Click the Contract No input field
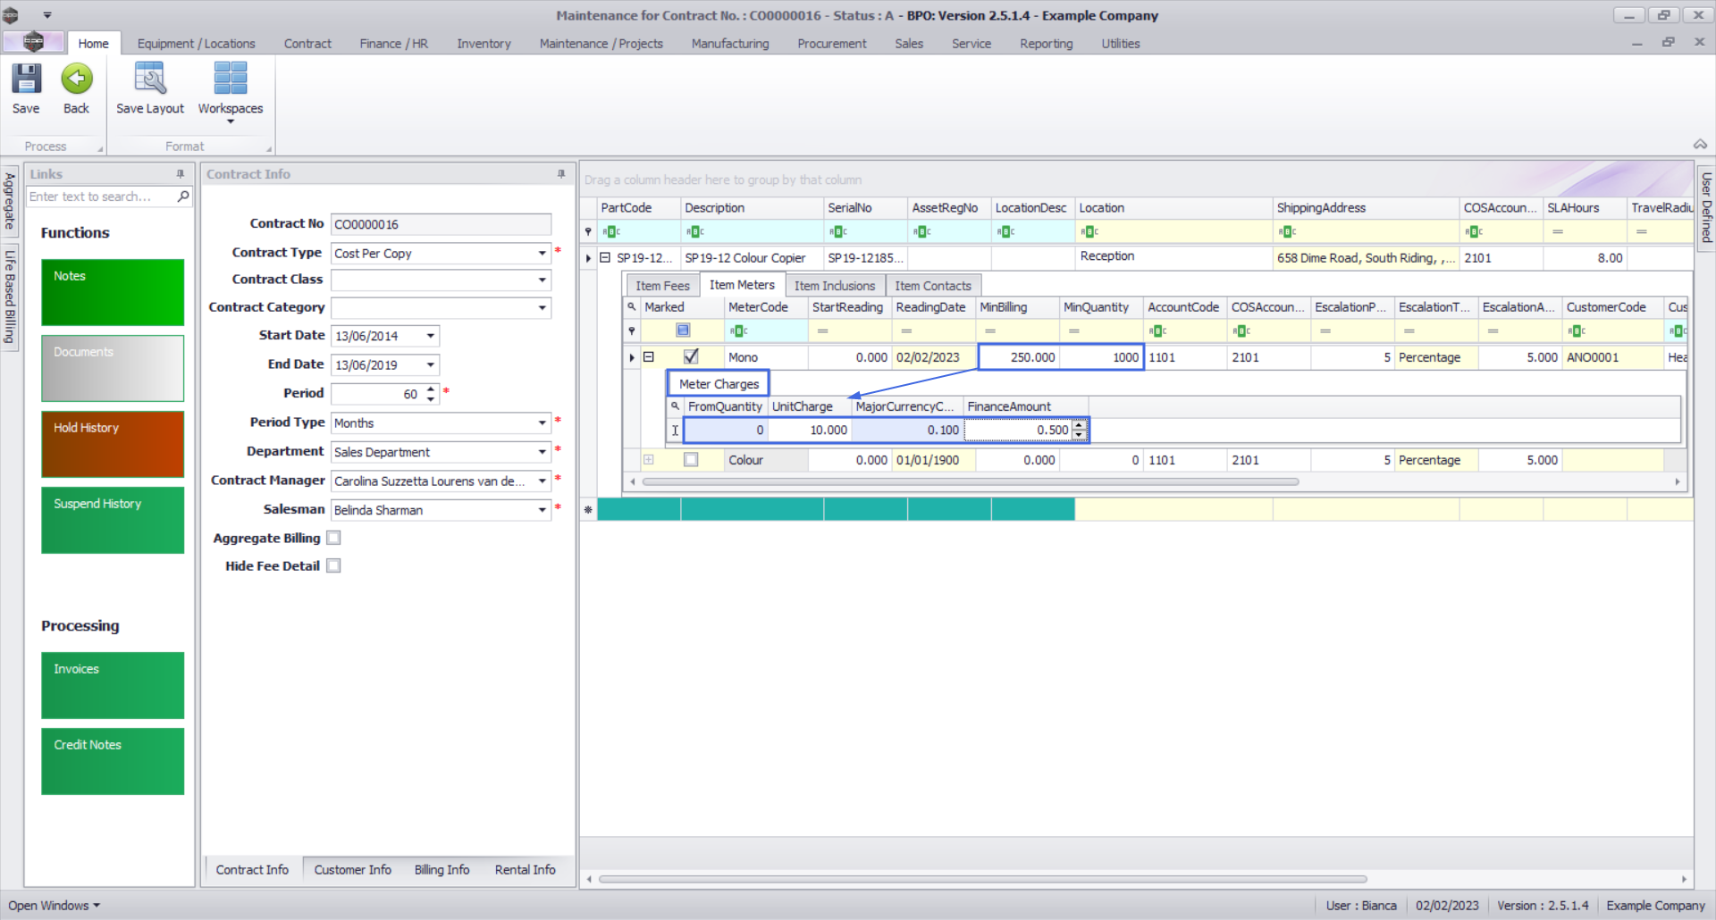The image size is (1716, 920). 441,225
